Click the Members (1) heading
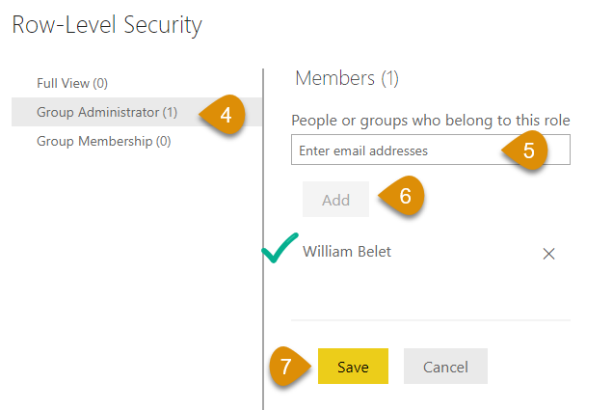This screenshot has width=613, height=410. tap(346, 78)
